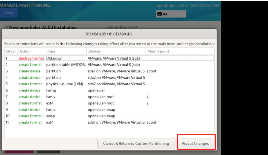Select row 7 lvmlv openeuler-root
The height and width of the screenshot is (155, 268).
tap(109, 97)
